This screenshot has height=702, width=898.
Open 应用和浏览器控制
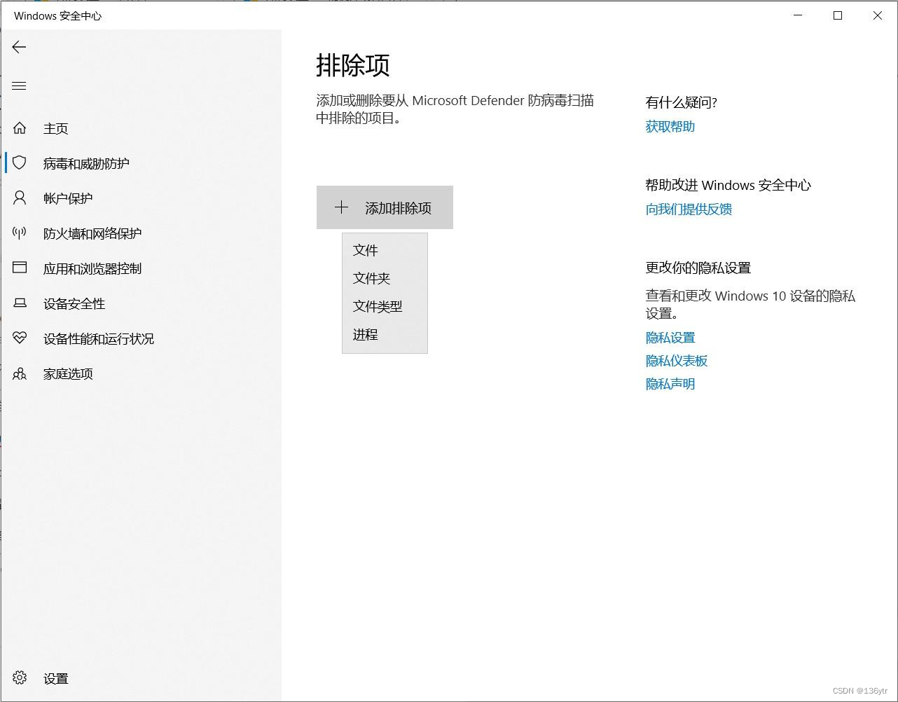pyautogui.click(x=141, y=268)
